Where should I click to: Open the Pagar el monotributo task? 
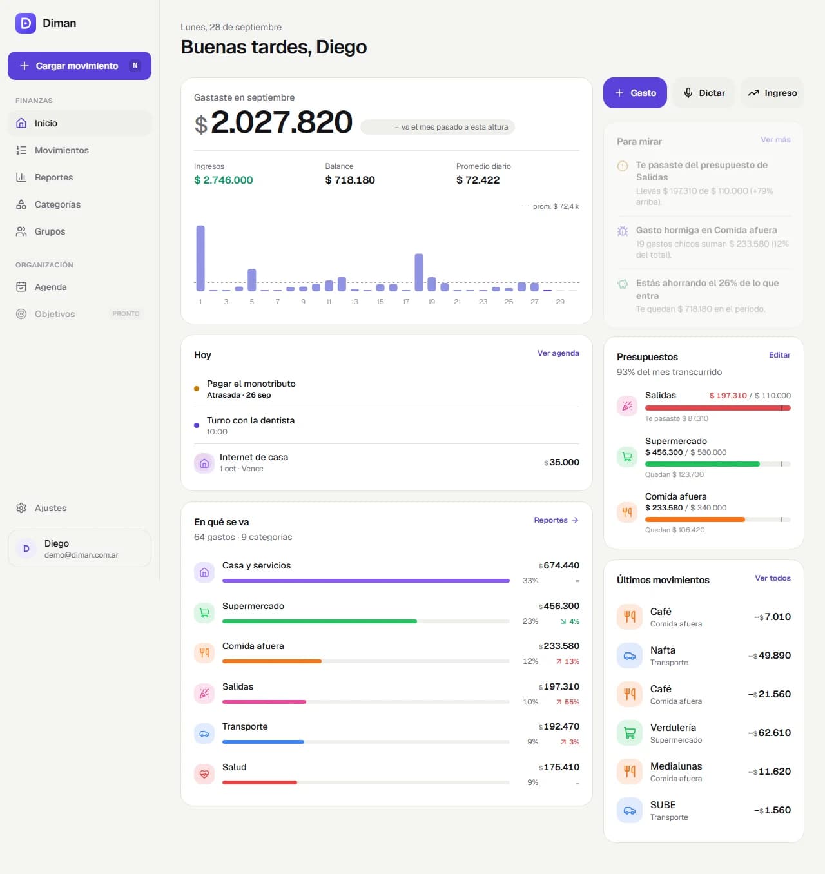coord(387,389)
